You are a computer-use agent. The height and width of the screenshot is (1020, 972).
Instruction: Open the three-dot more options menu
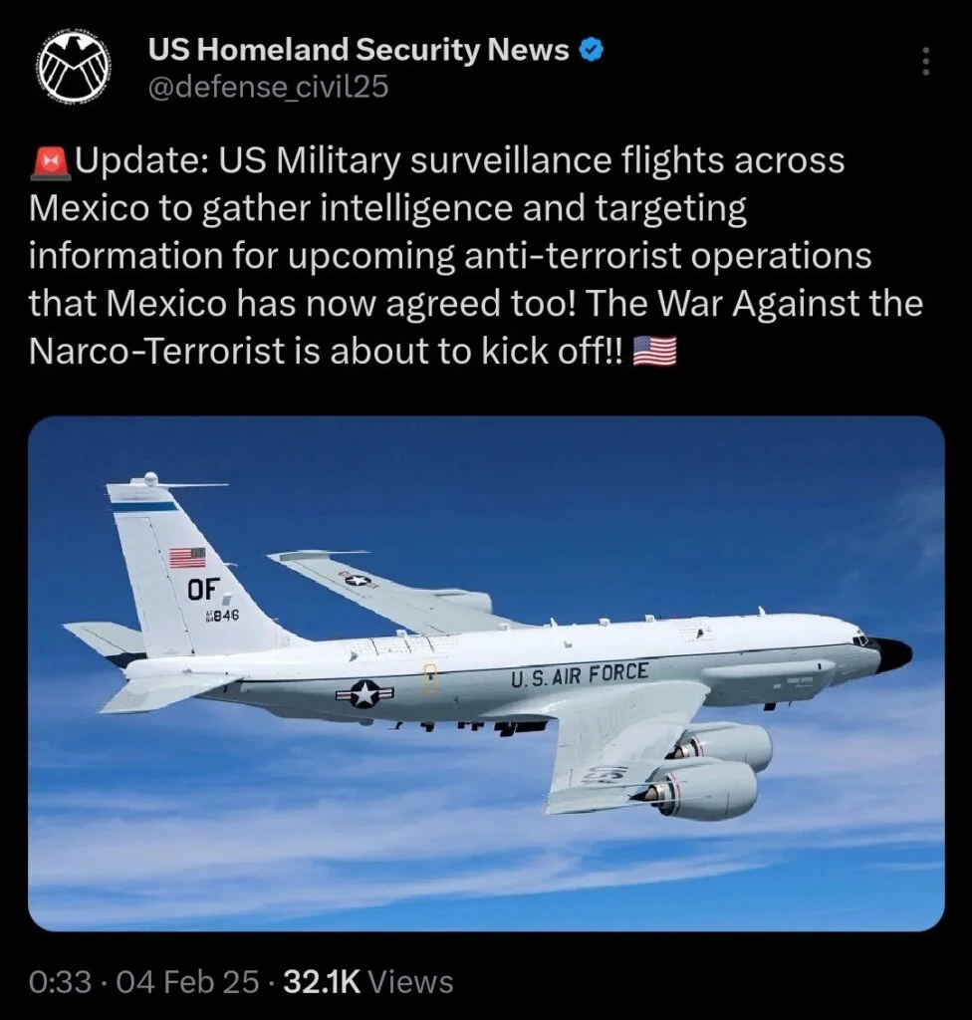925,61
